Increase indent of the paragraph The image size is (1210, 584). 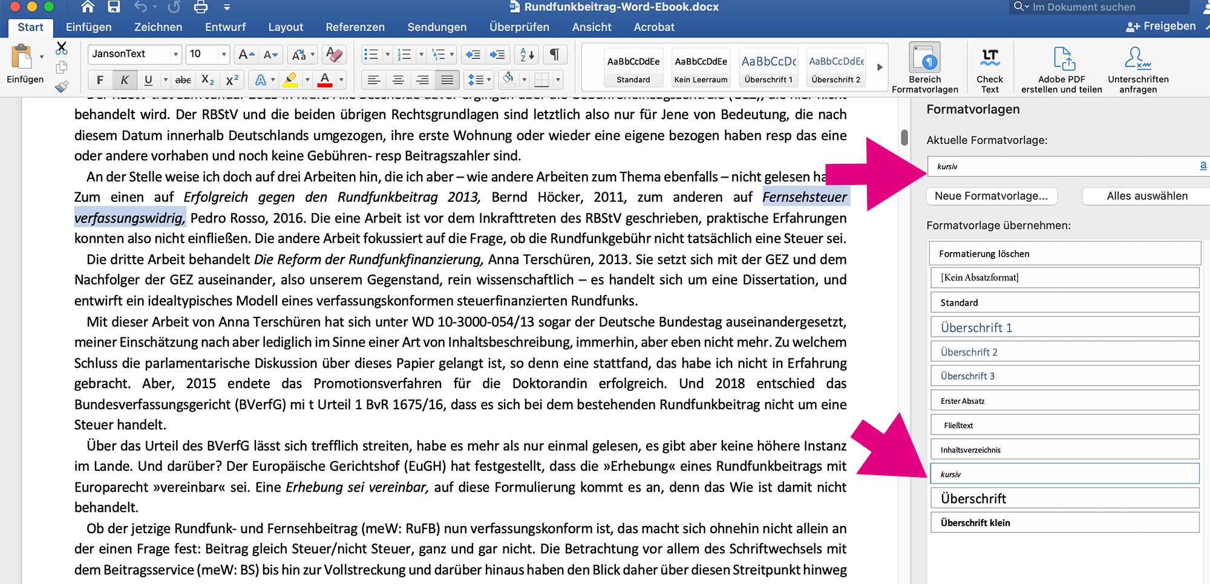point(497,54)
